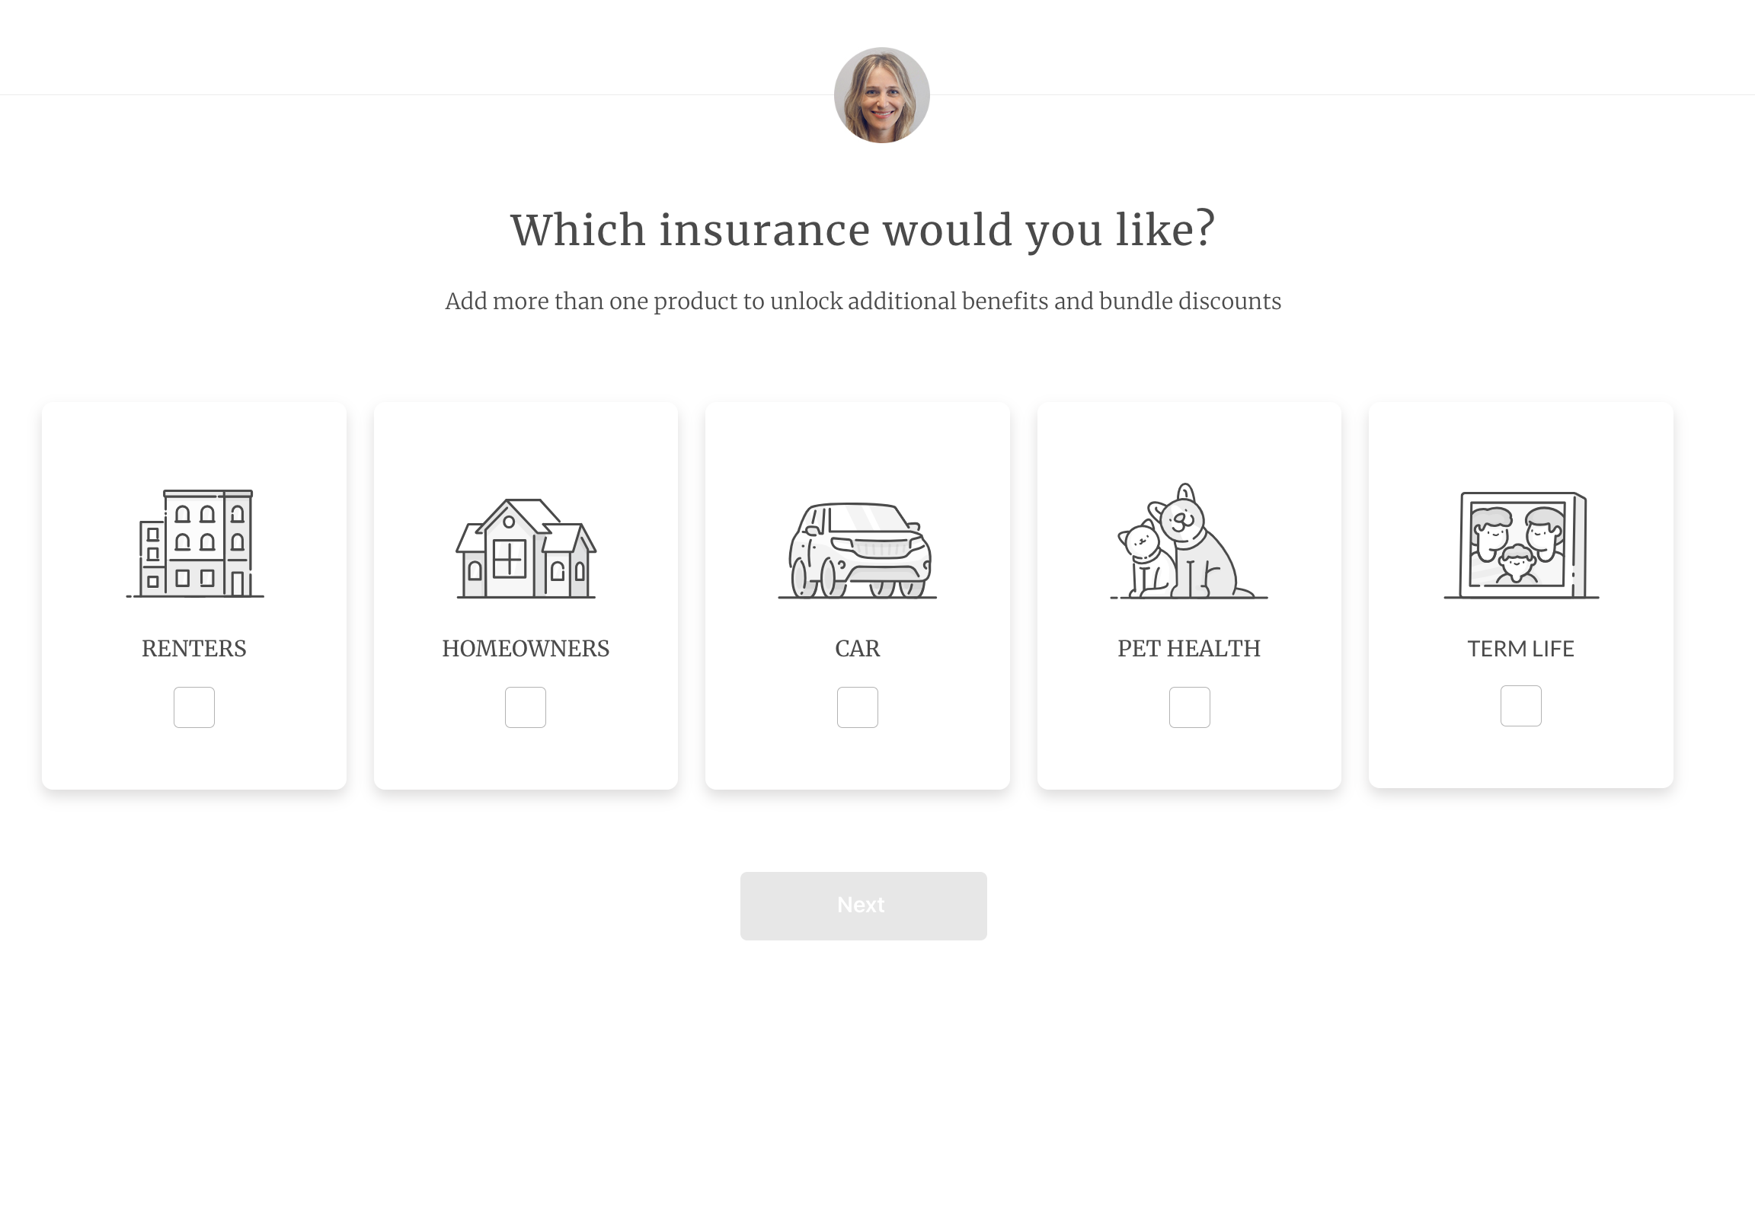Click the Maya avatar photo at the top

point(881,94)
